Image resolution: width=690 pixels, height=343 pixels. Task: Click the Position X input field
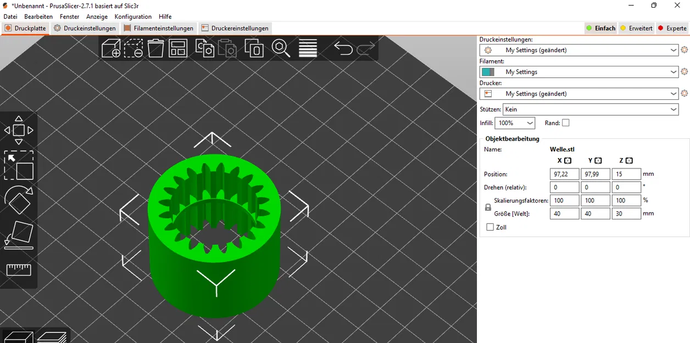coord(564,174)
